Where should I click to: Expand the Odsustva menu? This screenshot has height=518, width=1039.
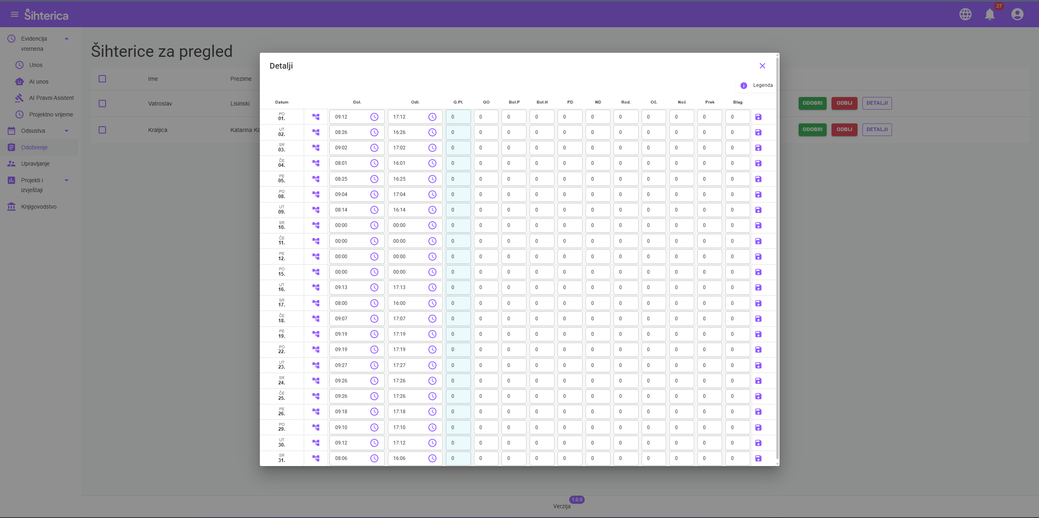tap(67, 131)
